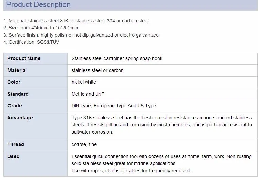
Task: Click the Product Description heading
Action: tap(39, 5)
